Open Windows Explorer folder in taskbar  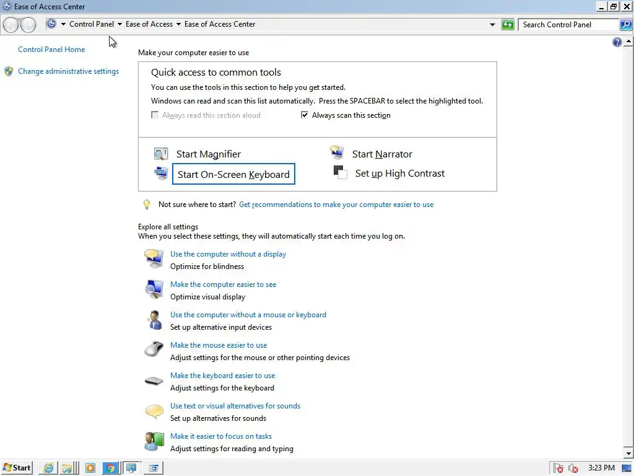coord(67,469)
